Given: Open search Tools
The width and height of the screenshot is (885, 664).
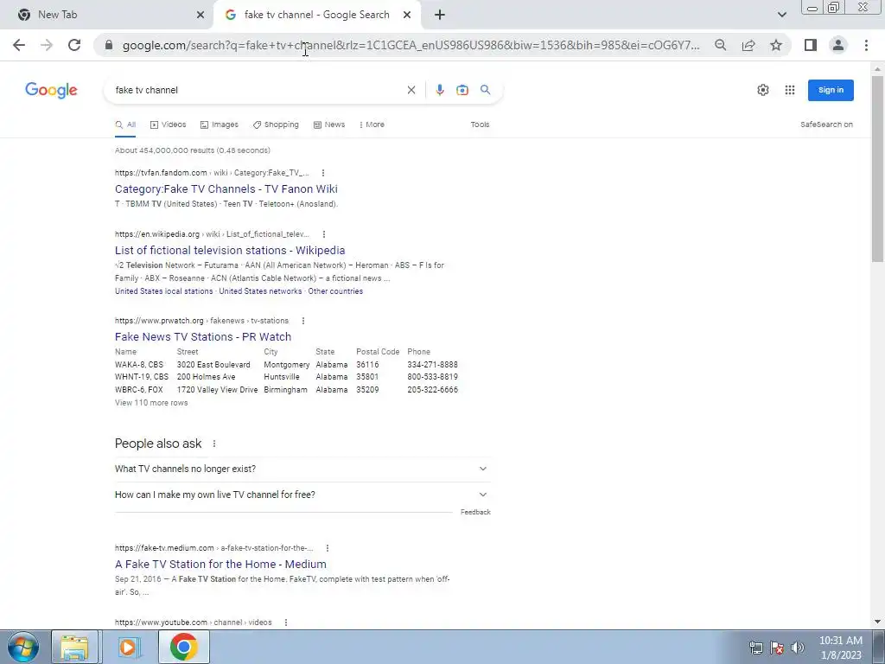Looking at the screenshot, I should [x=480, y=124].
